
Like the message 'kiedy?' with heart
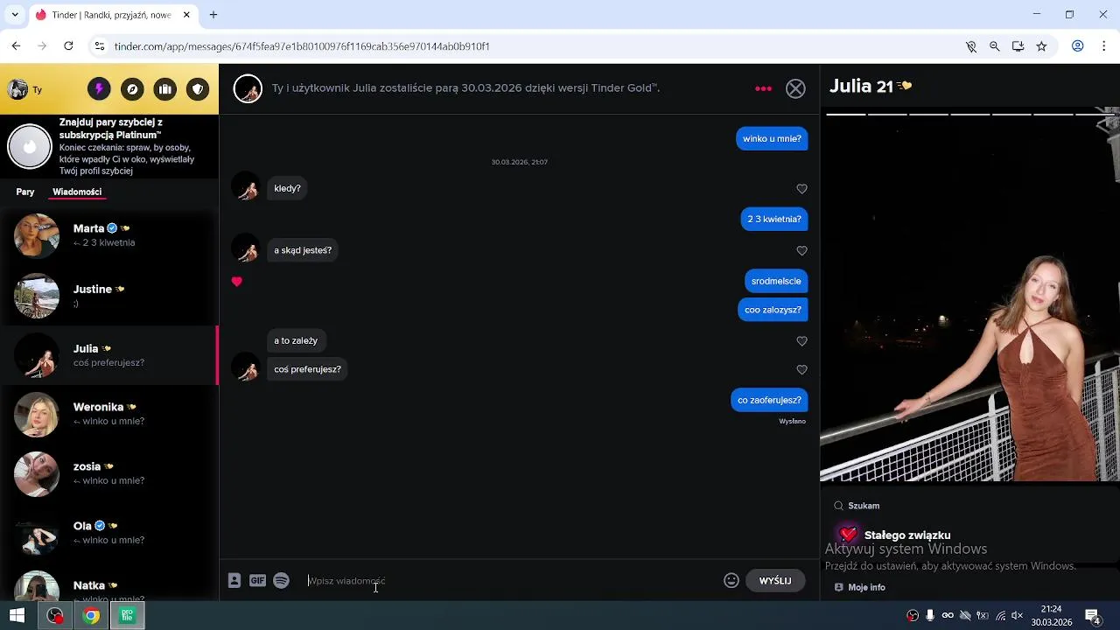pyautogui.click(x=801, y=189)
